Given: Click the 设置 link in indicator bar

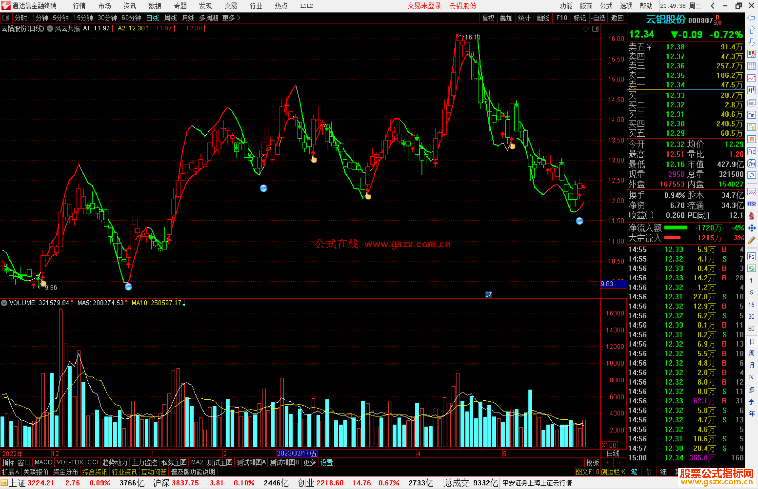Looking at the screenshot, I should (x=326, y=462).
